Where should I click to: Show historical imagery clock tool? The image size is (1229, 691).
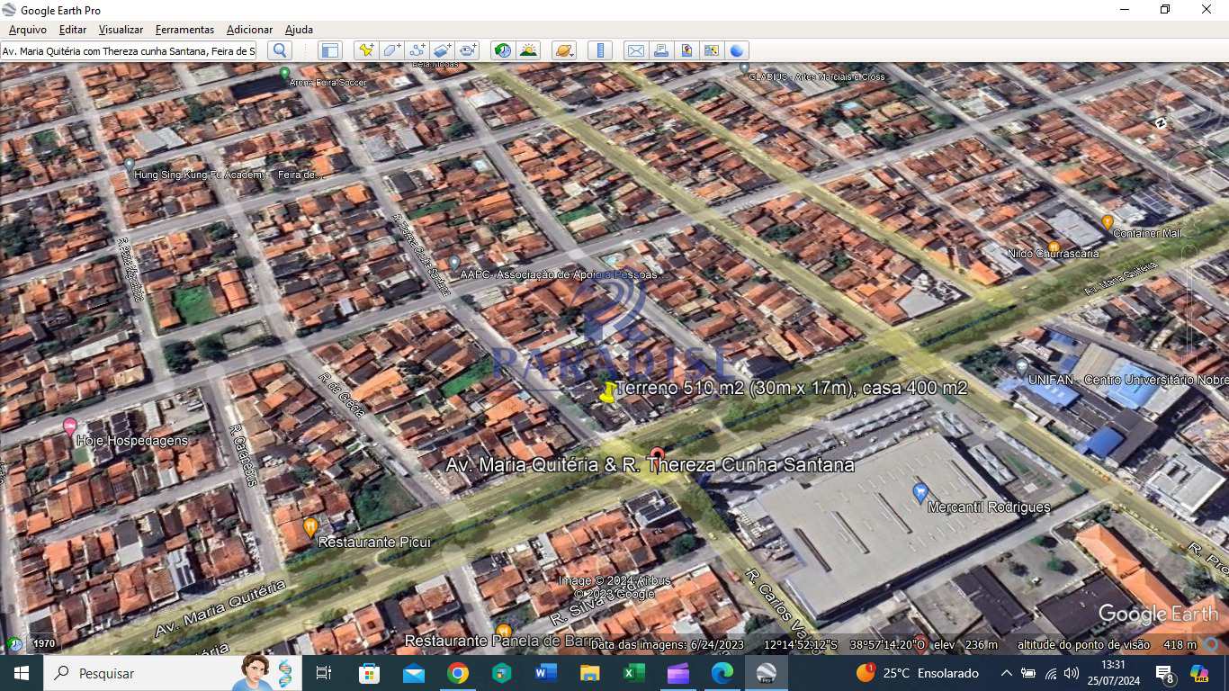tap(503, 50)
